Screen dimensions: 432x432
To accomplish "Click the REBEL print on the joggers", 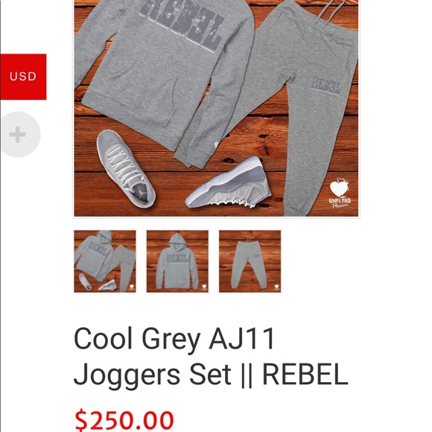I will [326, 86].
